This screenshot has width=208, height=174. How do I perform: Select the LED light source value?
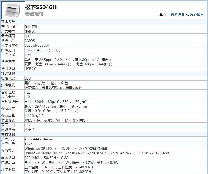click(27, 78)
